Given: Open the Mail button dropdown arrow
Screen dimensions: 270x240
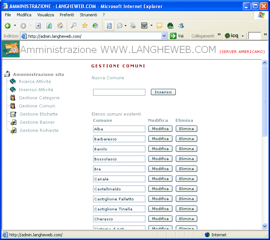Looking at the screenshot, I should tap(125, 26).
